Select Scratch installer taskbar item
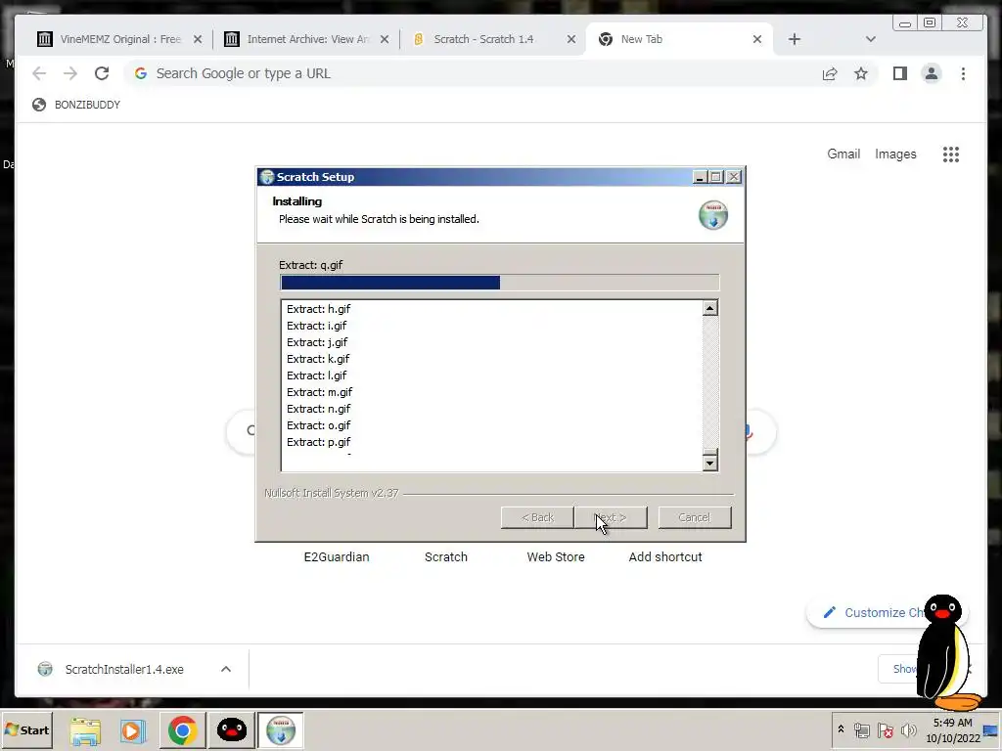This screenshot has width=1002, height=751. click(x=281, y=730)
